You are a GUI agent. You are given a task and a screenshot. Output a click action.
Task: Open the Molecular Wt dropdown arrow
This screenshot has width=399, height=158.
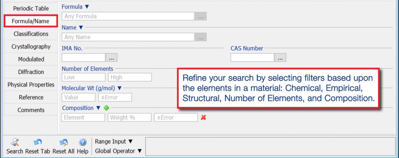pyautogui.click(x=120, y=88)
